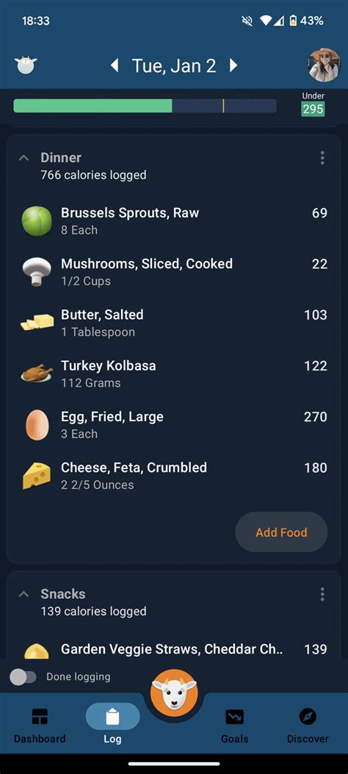
Task: Tap the Brussels sprouts food icon
Action: coord(37,221)
